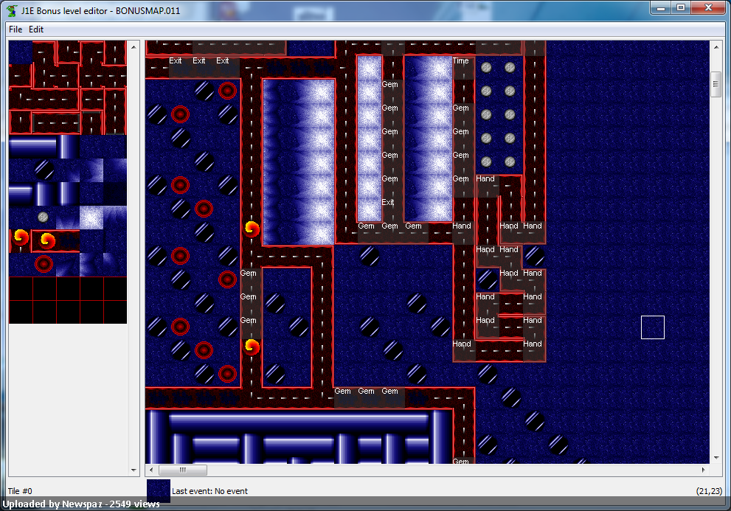Click the current tile preview in status bar
This screenshot has width=731, height=511.
(159, 490)
